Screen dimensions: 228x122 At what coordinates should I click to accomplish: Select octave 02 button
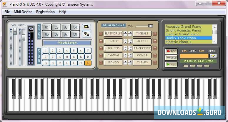(56, 27)
